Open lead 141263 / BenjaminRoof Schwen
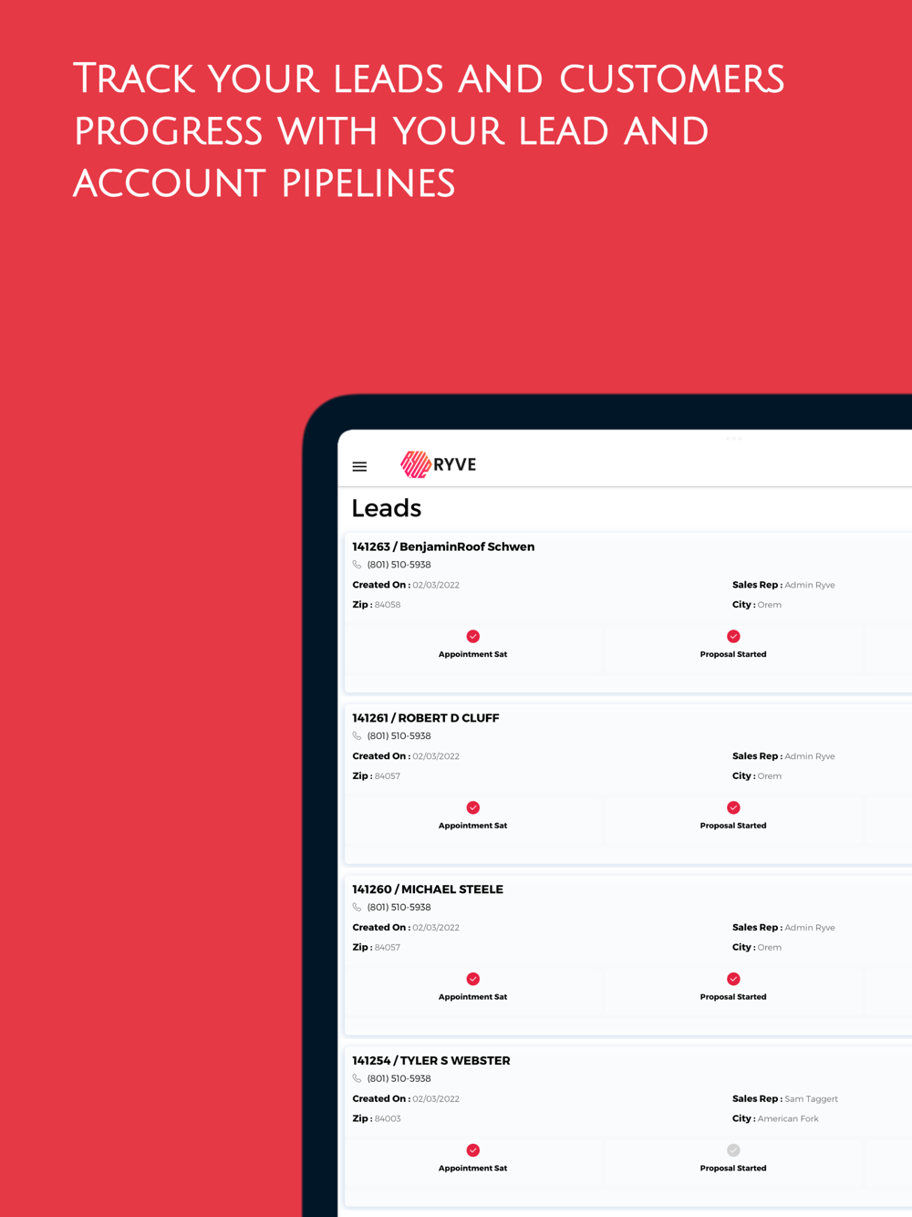Viewport: 912px width, 1217px height. point(443,546)
